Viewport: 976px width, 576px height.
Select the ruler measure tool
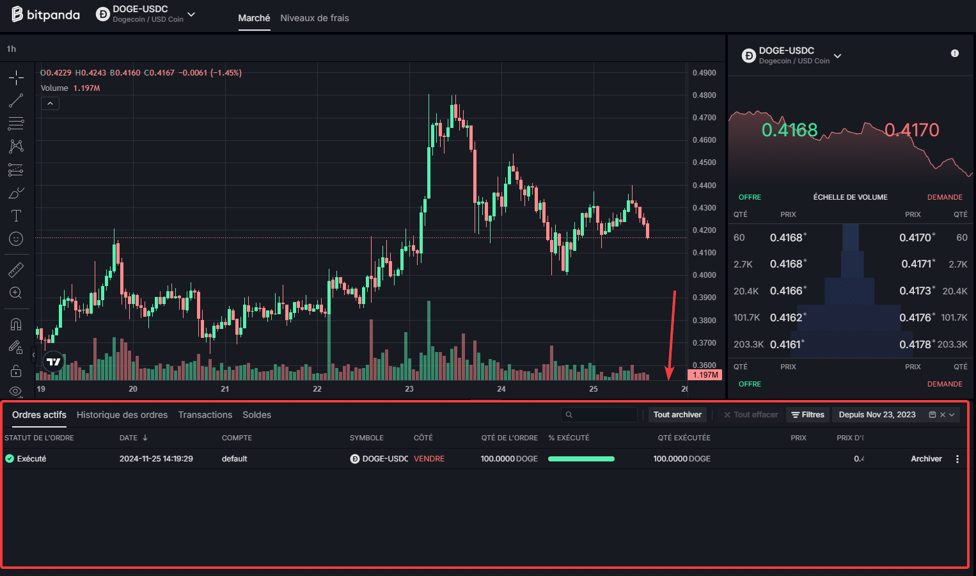point(16,269)
